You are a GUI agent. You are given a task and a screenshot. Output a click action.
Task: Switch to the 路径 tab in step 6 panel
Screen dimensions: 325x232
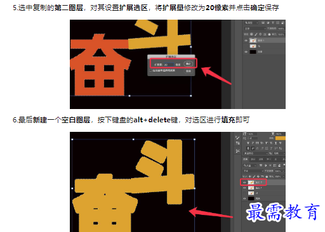pyautogui.click(x=261, y=159)
